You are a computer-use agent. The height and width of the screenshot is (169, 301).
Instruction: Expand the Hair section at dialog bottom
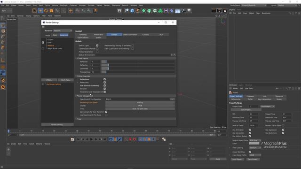click(x=77, y=119)
